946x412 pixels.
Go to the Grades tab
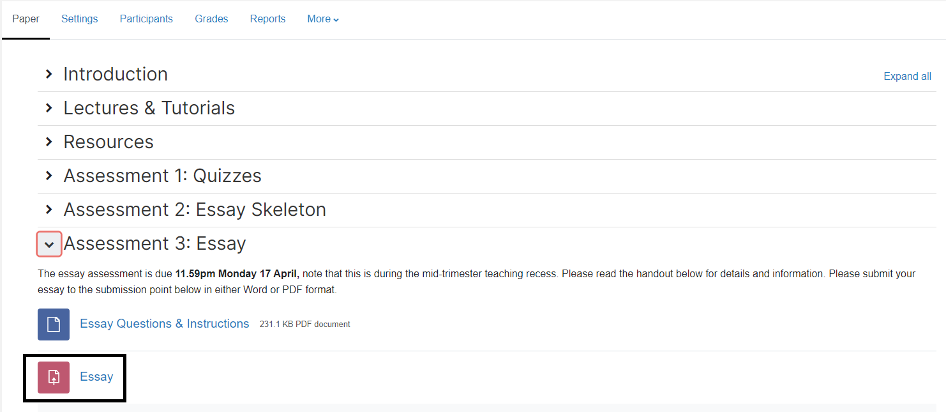(211, 19)
